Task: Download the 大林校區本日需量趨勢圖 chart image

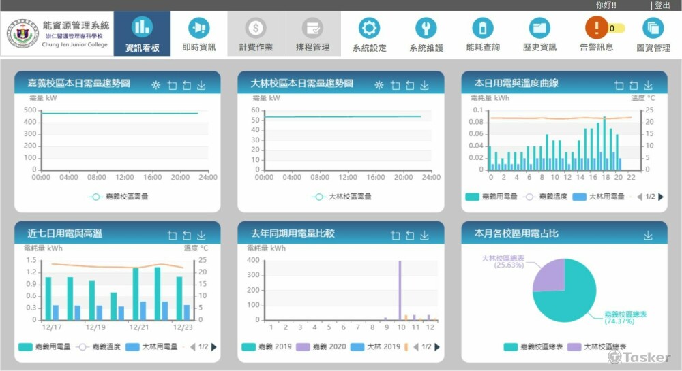Action: (424, 85)
